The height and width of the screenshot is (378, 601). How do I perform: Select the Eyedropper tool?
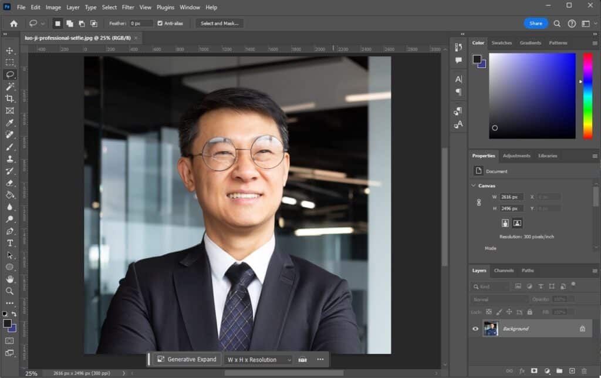[x=10, y=123]
